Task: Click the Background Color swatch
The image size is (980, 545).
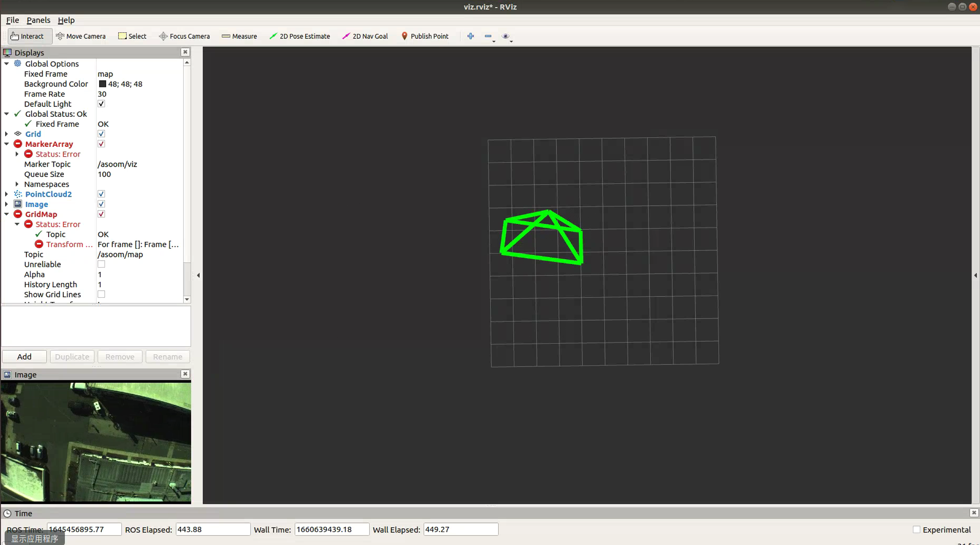Action: coord(102,84)
